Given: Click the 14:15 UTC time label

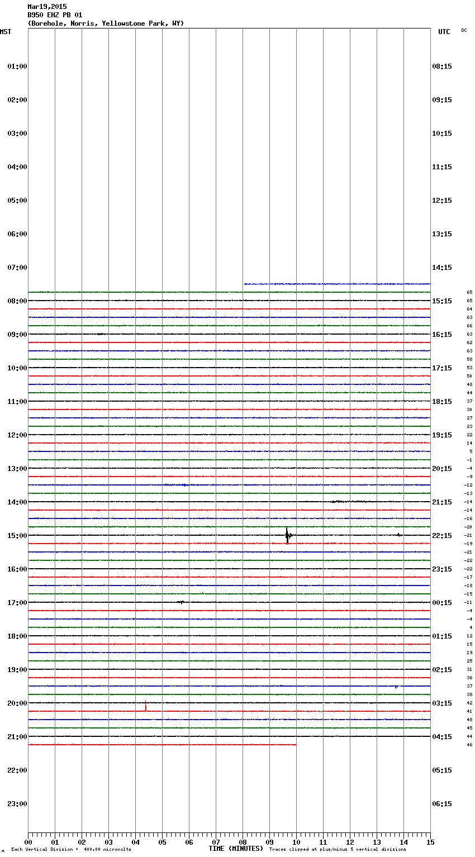Looking at the screenshot, I should click(x=442, y=268).
